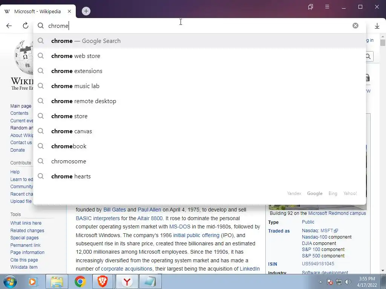Follow the BASIC interpreters link

pos(98,218)
